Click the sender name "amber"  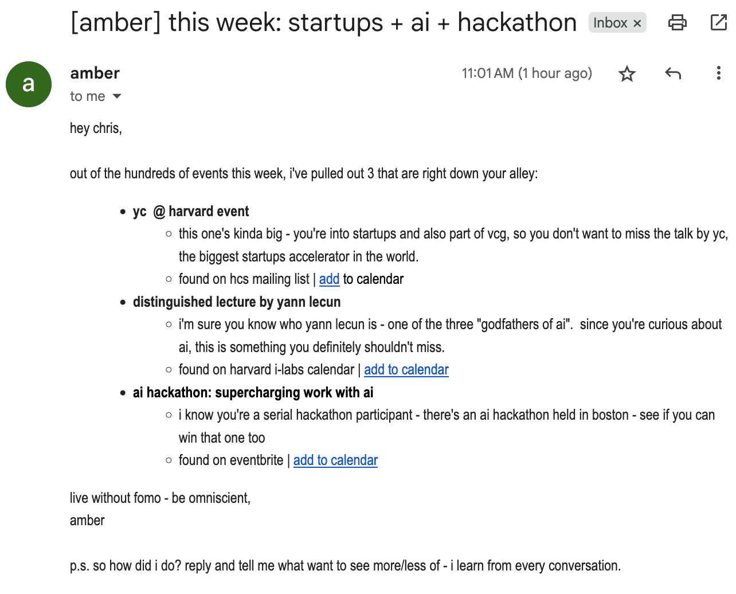[x=95, y=73]
